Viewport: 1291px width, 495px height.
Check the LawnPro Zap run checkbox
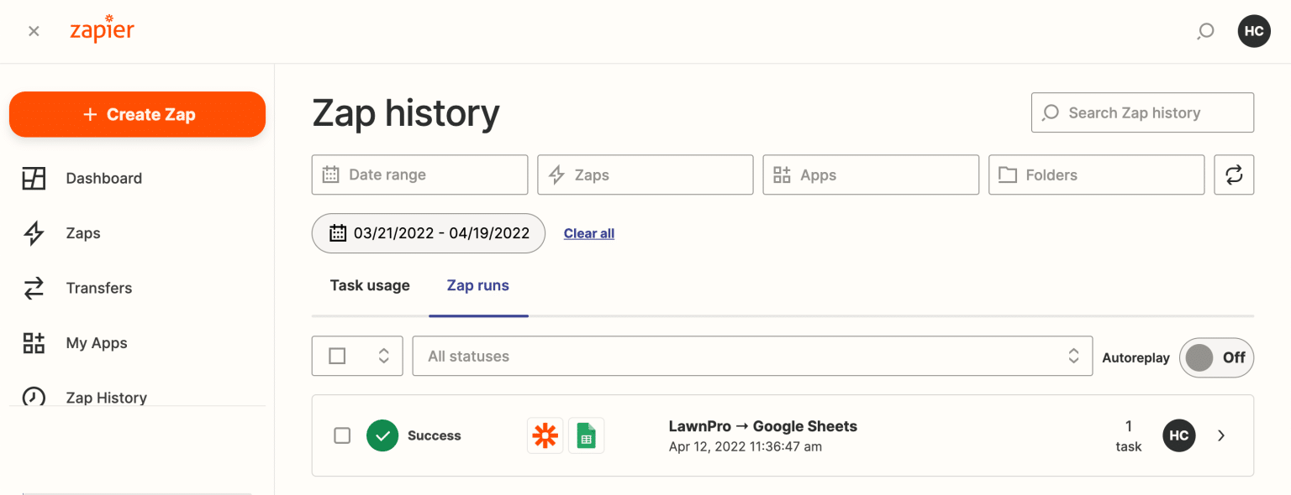[342, 435]
